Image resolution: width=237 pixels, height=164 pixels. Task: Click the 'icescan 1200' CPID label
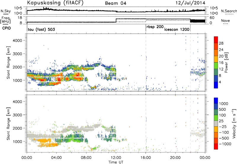tap(177, 29)
